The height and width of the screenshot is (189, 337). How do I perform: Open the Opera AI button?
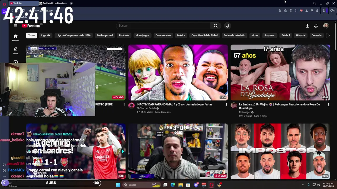333,10
